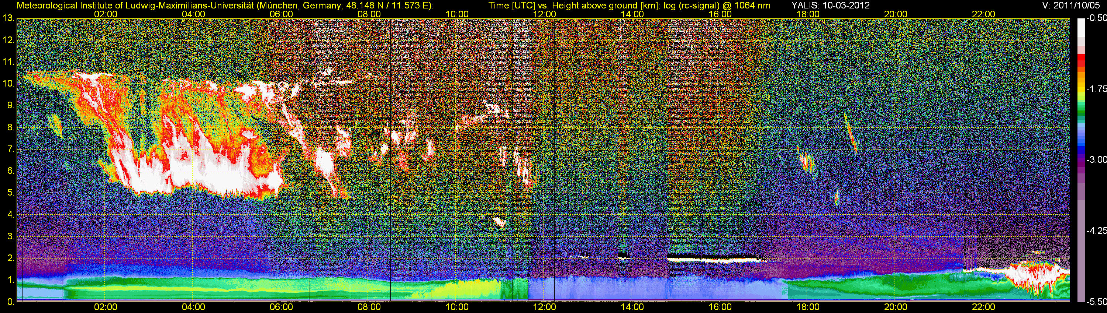Click the height axis label '11.'
Screen dimensions: 1107x313
tap(8, 62)
